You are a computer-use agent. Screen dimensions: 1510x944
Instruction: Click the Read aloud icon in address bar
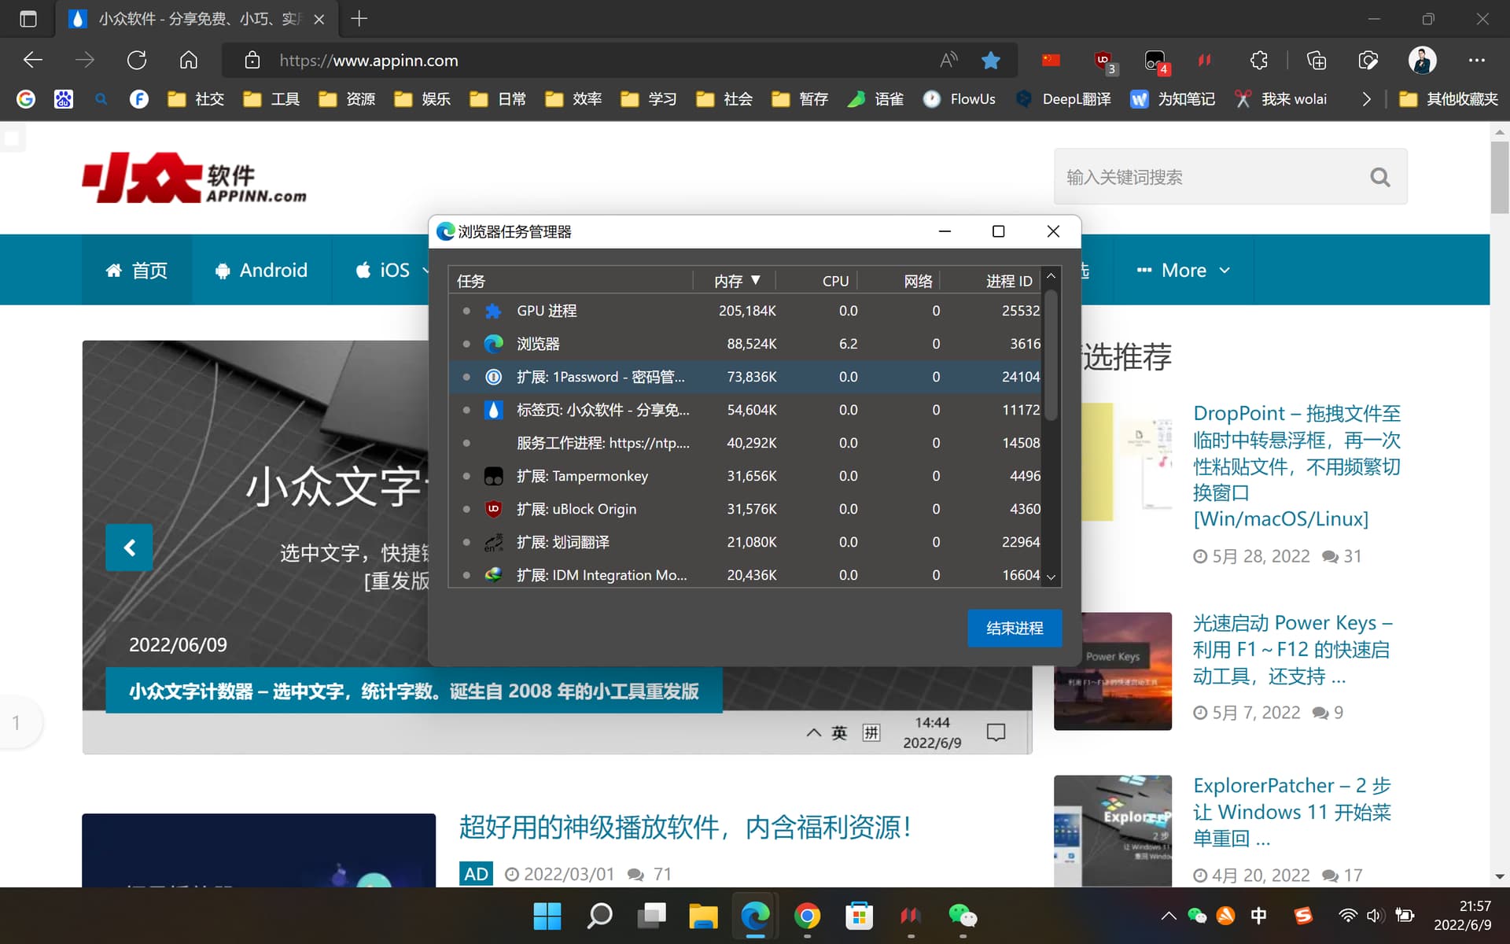948,61
